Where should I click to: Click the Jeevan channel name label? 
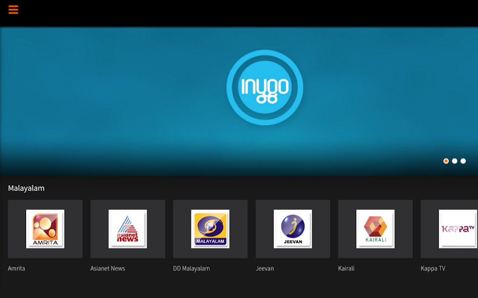pos(265,269)
